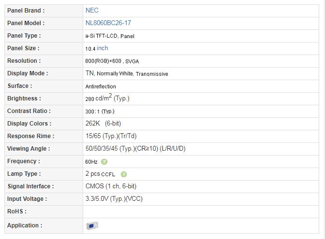Click the Application device thumbnail icon
Screen dimensions: 325x239
[92, 225]
